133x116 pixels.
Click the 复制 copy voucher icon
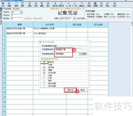[30, 5]
